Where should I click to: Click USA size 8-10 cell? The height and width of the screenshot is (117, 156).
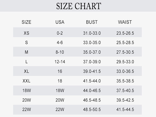60,52
